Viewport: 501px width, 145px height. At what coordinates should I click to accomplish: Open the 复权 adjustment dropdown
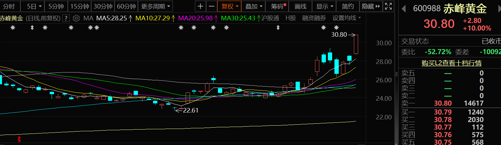(x=230, y=6)
